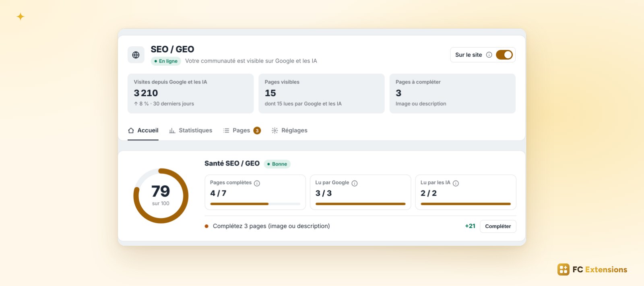Click the Pages complètes progress bar

pyautogui.click(x=255, y=204)
